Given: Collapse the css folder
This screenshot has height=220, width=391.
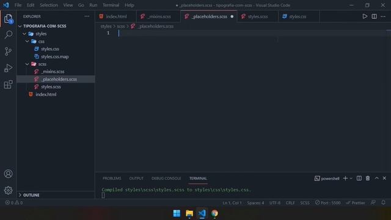Looking at the screenshot, I should pos(27,42).
